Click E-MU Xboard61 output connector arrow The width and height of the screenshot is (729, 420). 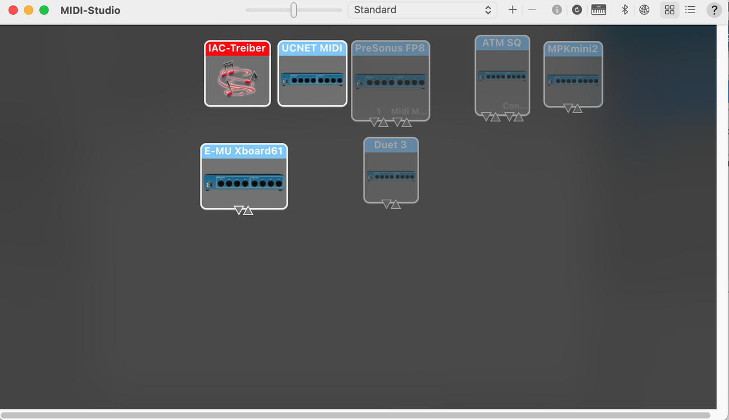click(x=248, y=211)
